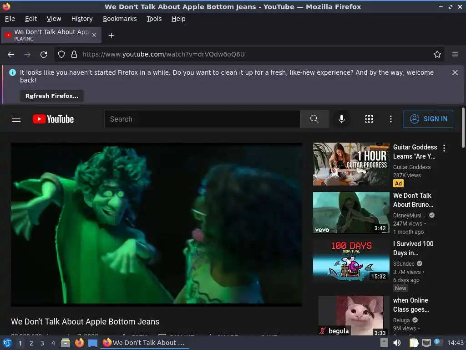Viewport: 466px width, 350px height.
Task: Click the page vertical scrollbar
Action: click(x=463, y=128)
